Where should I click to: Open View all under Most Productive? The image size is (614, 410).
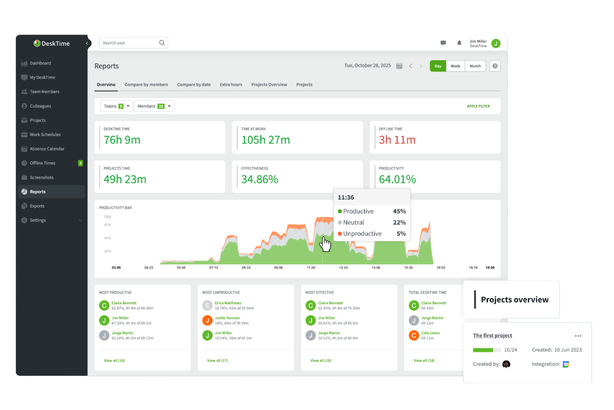pyautogui.click(x=114, y=360)
